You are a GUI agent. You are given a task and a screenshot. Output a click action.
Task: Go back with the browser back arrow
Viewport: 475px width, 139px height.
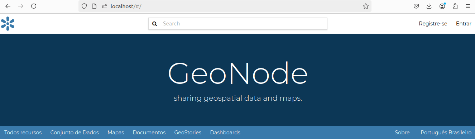pos(8,6)
